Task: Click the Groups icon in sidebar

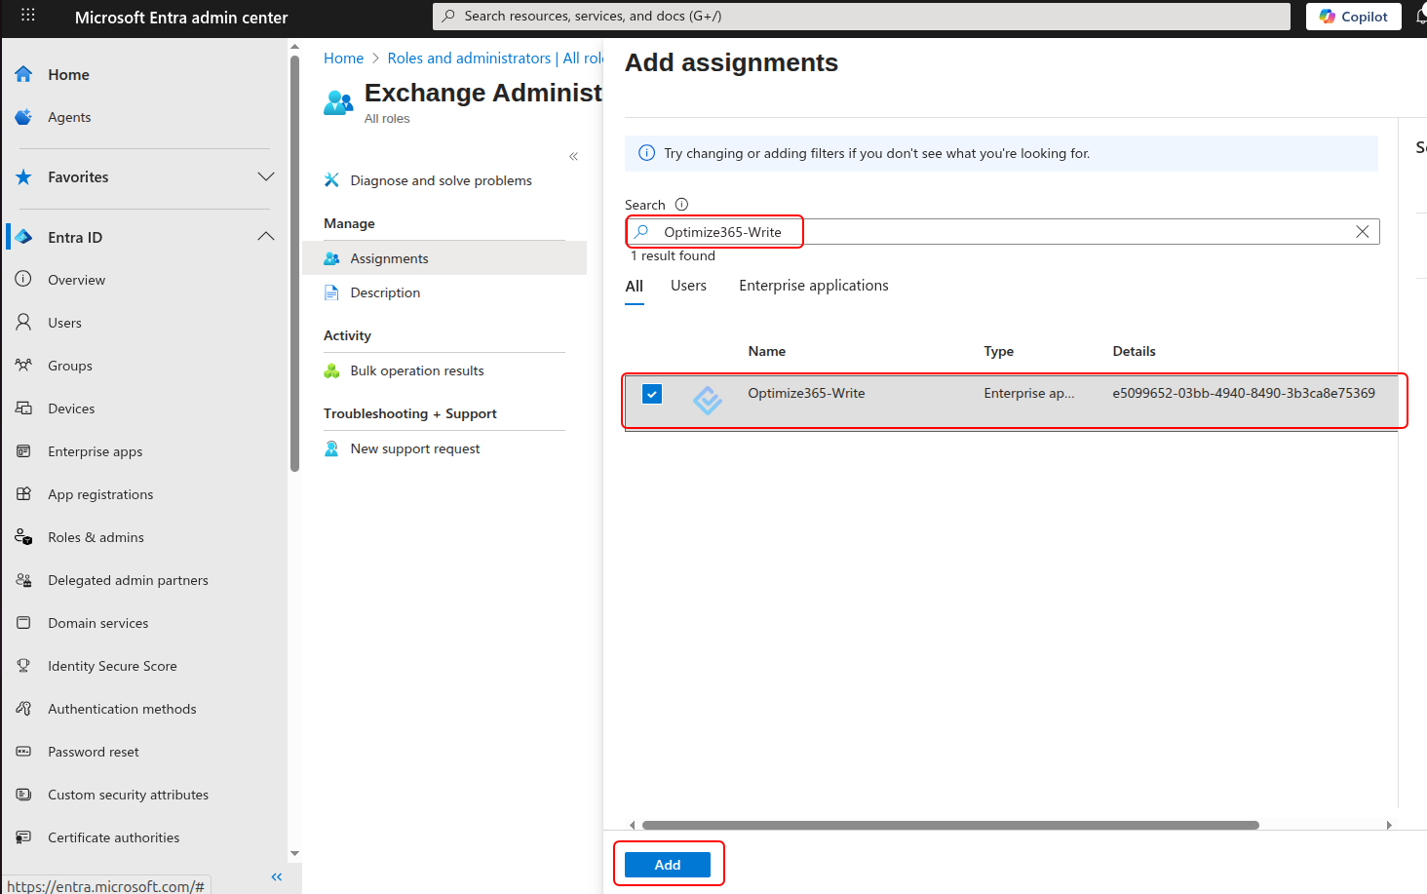Action: coord(23,366)
